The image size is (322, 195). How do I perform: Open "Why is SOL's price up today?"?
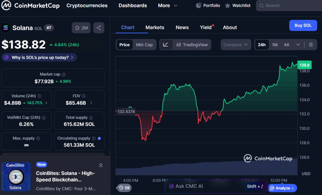click(39, 57)
